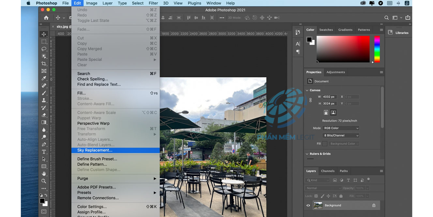
Task: Open the Character panel icon
Action: [x=298, y=44]
